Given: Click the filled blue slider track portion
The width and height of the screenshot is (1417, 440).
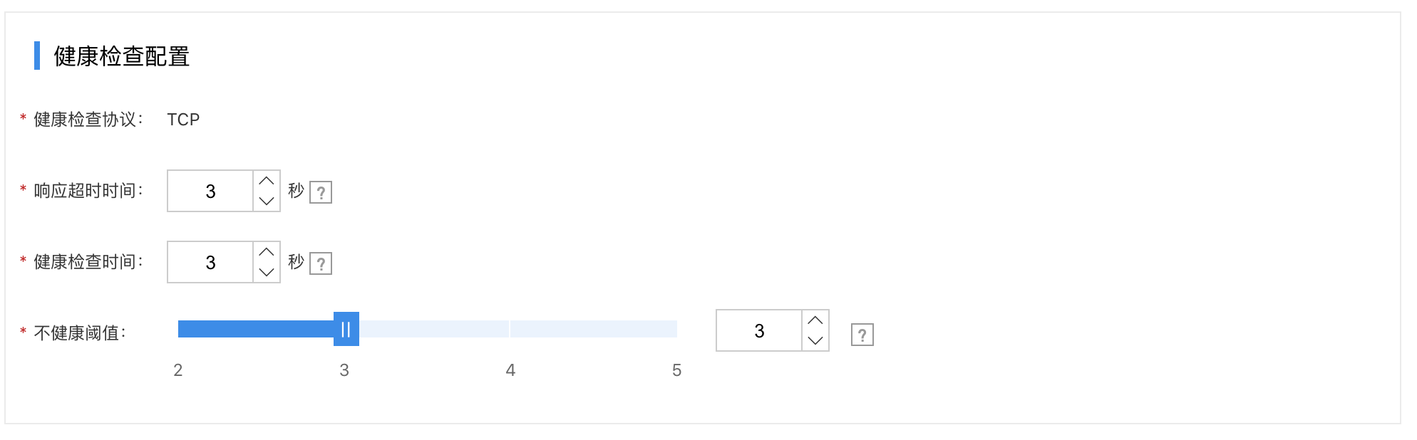Looking at the screenshot, I should tap(256, 329).
